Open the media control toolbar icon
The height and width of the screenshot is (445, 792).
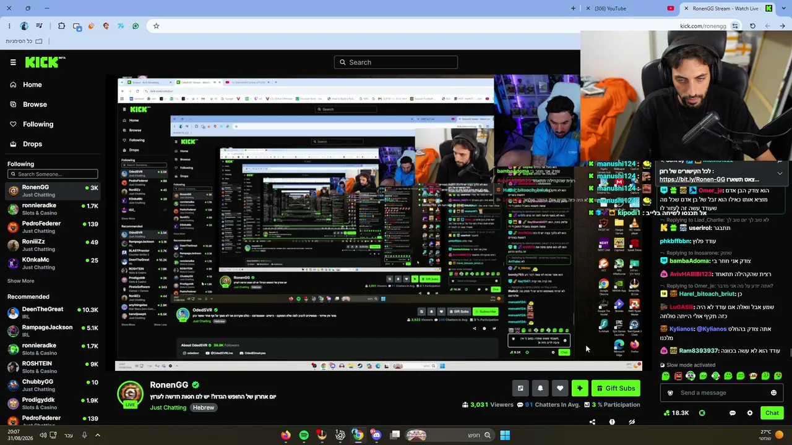click(x=39, y=26)
